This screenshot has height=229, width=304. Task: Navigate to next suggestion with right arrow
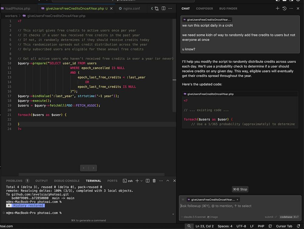pos(93,168)
